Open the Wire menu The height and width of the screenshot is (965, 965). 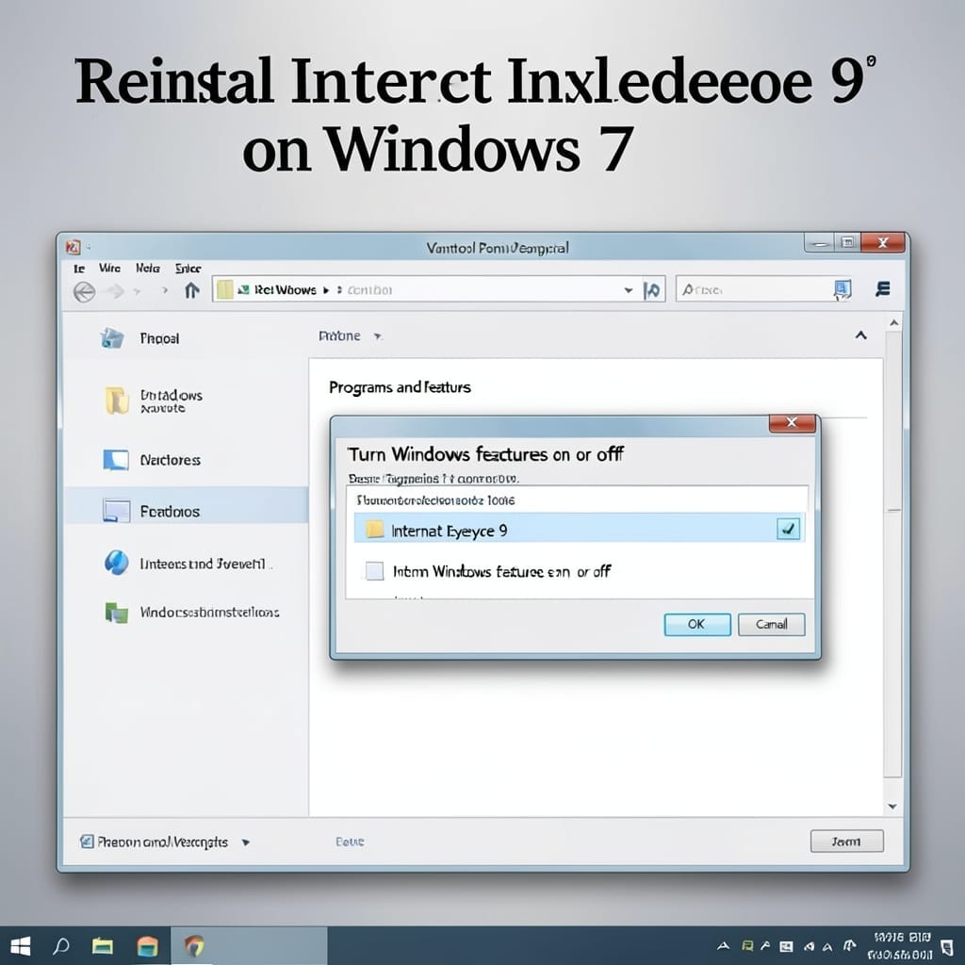click(x=109, y=269)
